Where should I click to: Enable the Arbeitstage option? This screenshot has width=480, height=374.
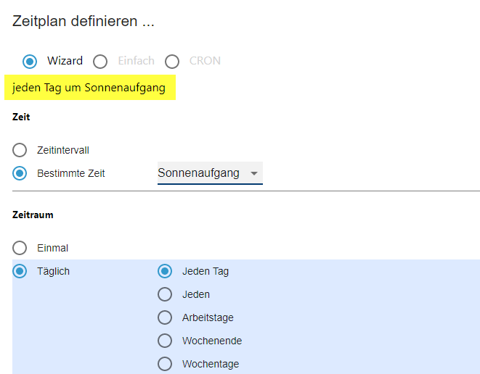click(x=165, y=318)
